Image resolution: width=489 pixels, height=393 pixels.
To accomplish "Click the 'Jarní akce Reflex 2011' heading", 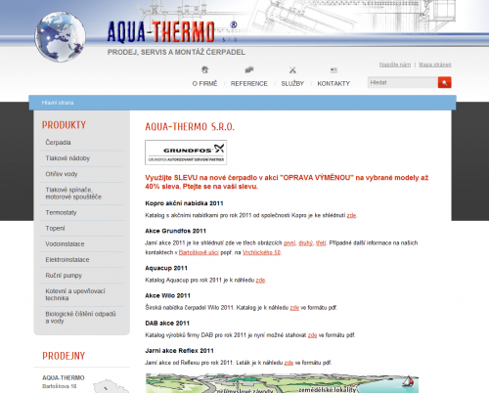I will pos(179,351).
